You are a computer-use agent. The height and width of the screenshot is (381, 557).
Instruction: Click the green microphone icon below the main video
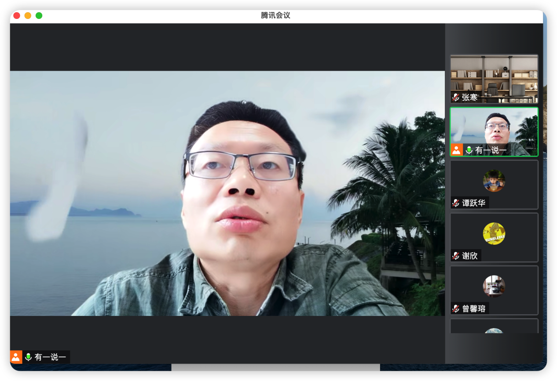pyautogui.click(x=29, y=357)
